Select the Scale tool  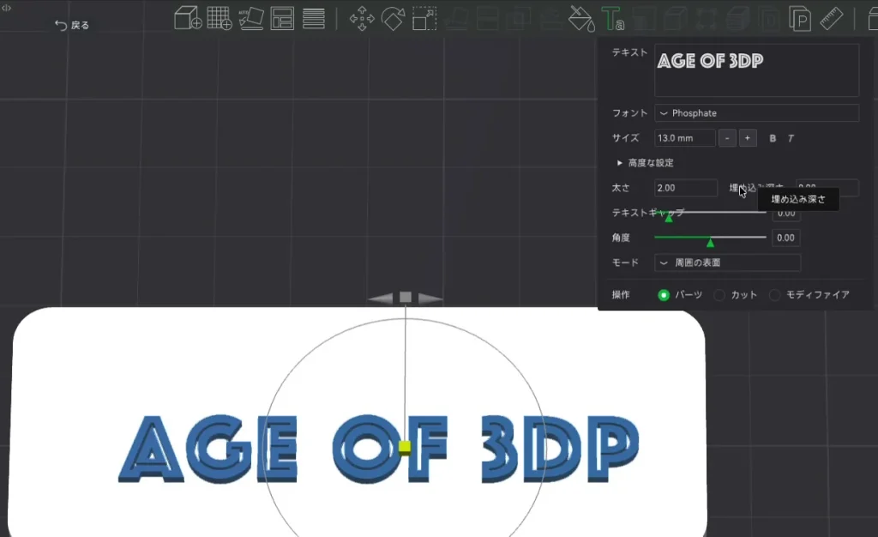click(424, 19)
